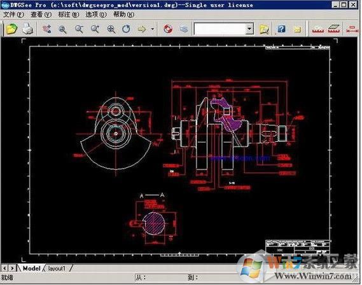Image resolution: width=362 pixels, height=285 pixels.
Task: Open the 文件 menu
Action: click(x=13, y=15)
